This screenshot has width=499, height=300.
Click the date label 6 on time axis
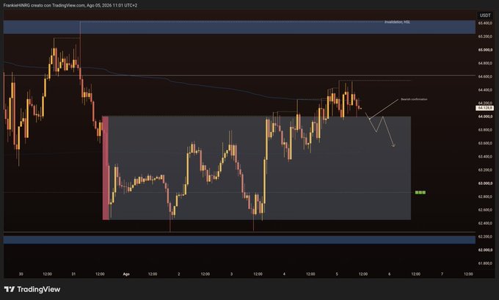point(389,274)
